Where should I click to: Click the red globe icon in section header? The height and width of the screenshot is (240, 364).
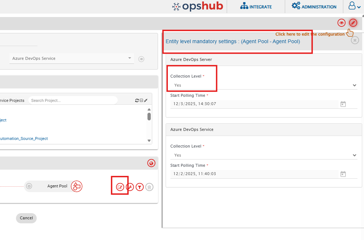[151, 163]
